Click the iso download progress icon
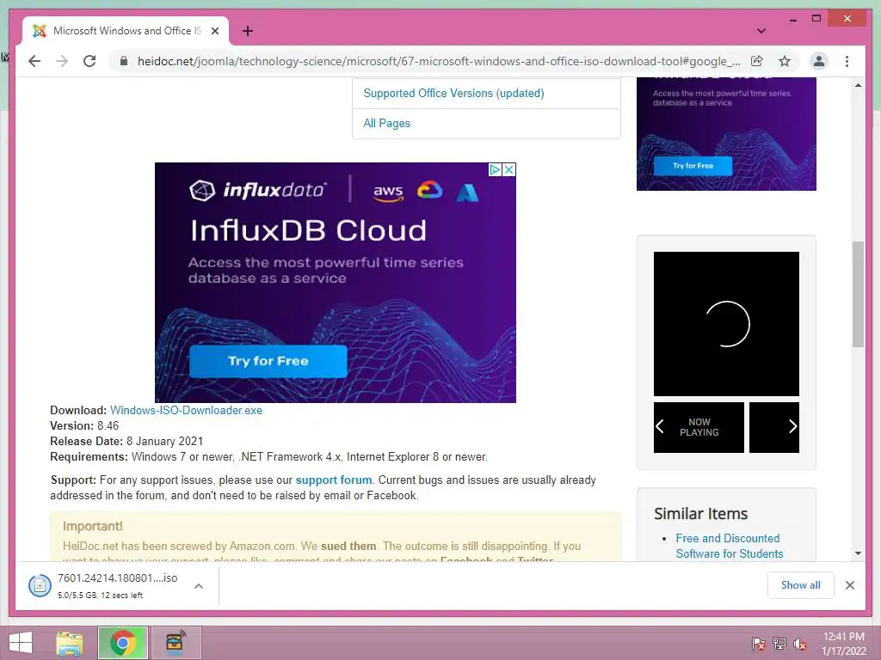 click(40, 586)
